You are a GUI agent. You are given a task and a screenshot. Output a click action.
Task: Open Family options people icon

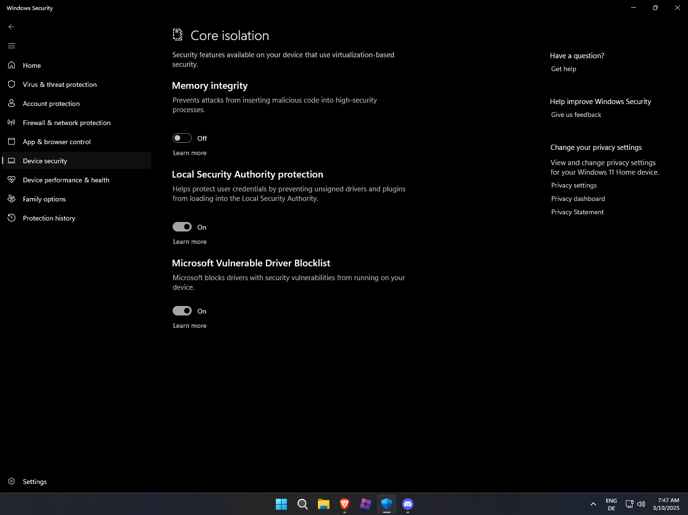pyautogui.click(x=11, y=199)
